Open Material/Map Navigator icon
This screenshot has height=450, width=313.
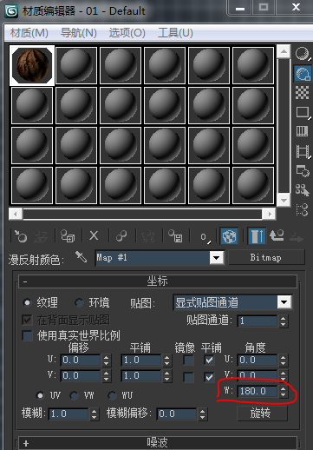pyautogui.click(x=303, y=209)
